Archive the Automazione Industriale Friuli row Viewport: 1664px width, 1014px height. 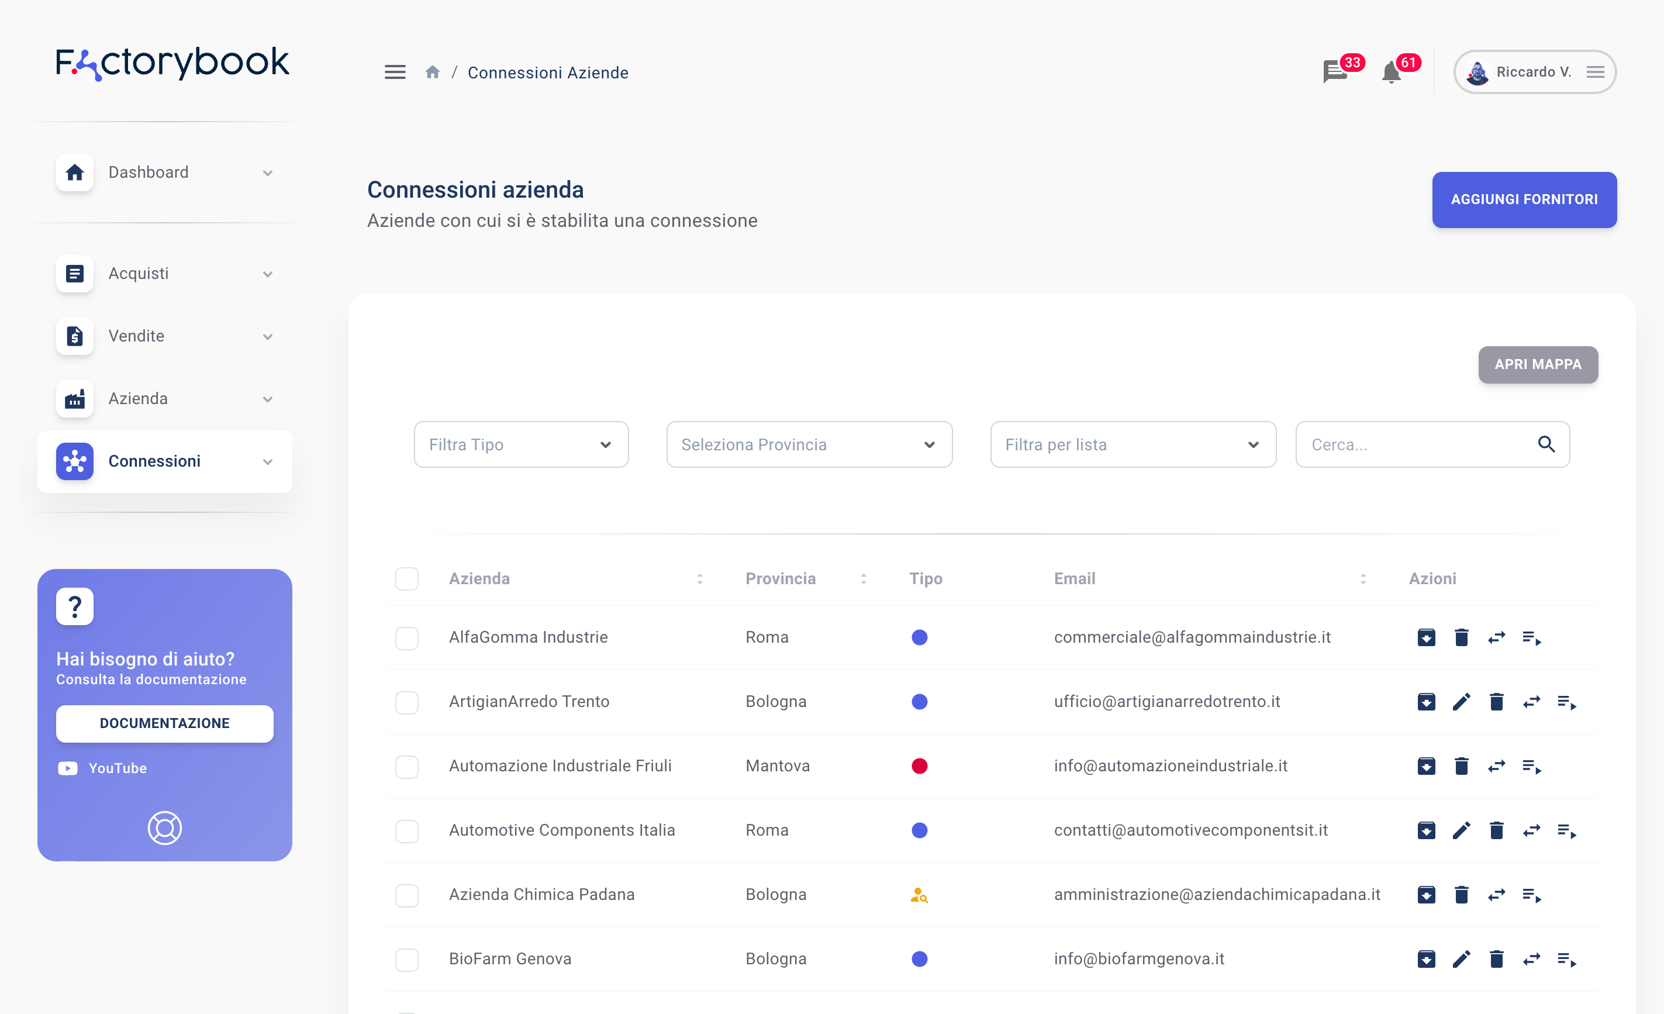pyautogui.click(x=1426, y=766)
